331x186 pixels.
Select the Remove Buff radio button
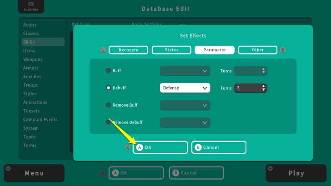tap(108, 105)
